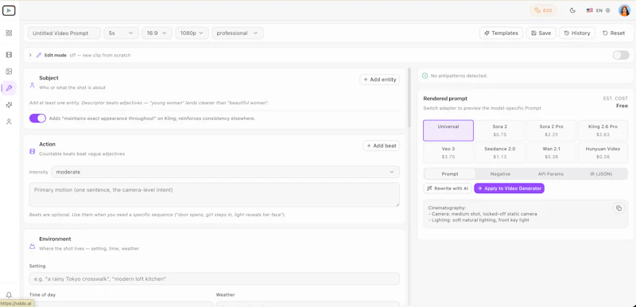Open the user profile icon in sidebar
This screenshot has height=307, width=636.
coord(9,122)
